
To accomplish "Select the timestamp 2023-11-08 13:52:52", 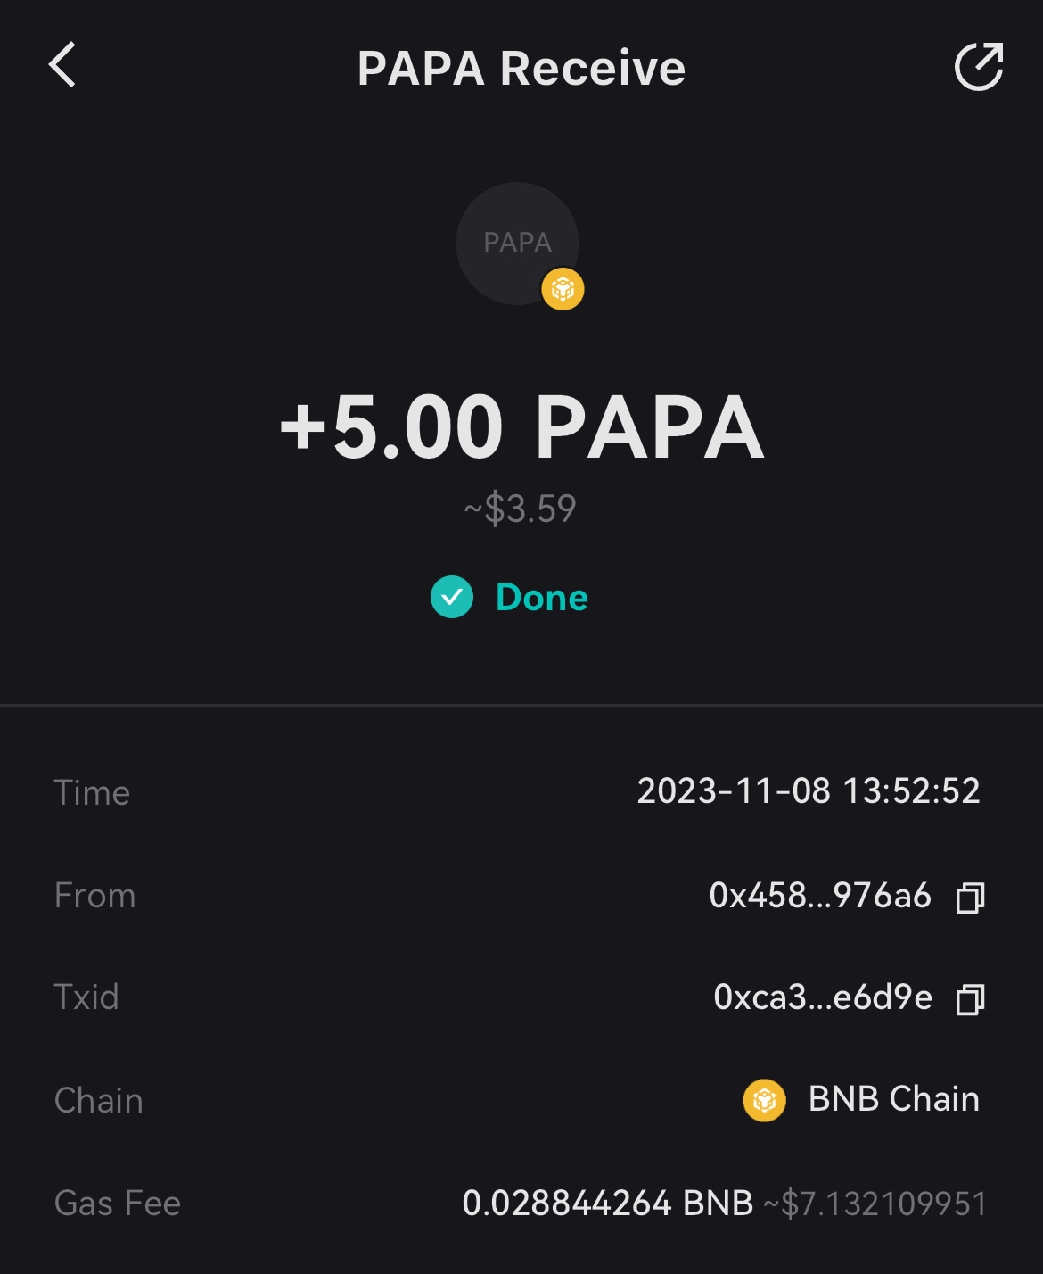I will [x=808, y=791].
